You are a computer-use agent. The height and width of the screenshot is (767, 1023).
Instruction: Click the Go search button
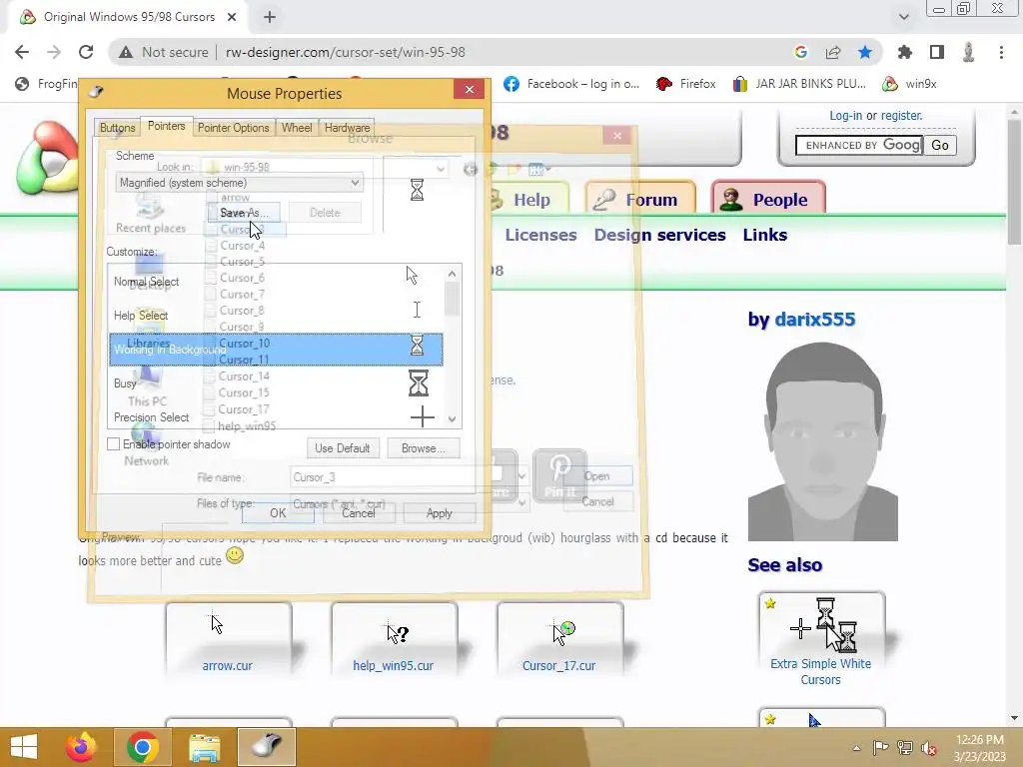pyautogui.click(x=940, y=145)
